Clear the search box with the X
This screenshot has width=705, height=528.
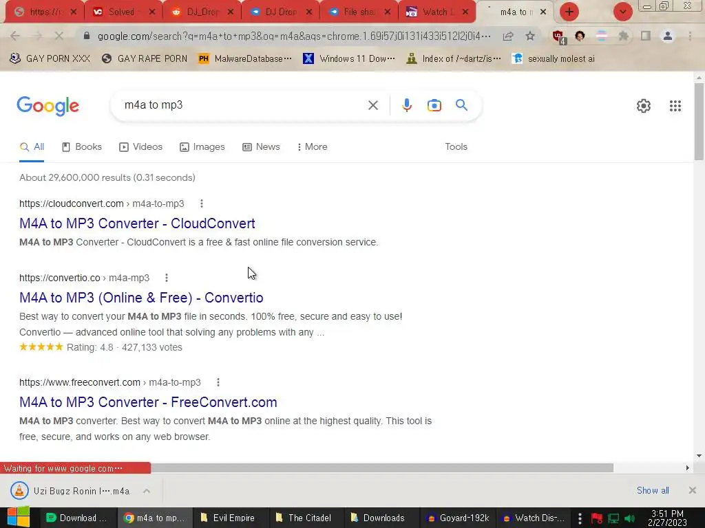coord(372,105)
